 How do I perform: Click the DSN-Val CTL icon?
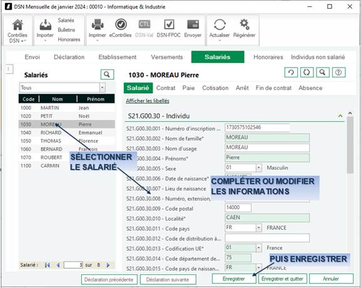tap(145, 24)
